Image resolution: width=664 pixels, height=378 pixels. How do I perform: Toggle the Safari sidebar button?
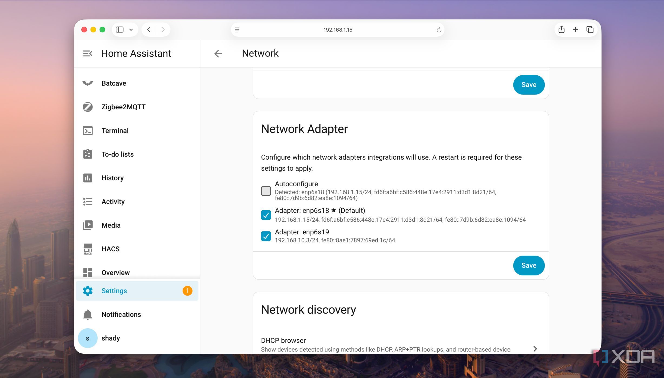pyautogui.click(x=120, y=29)
